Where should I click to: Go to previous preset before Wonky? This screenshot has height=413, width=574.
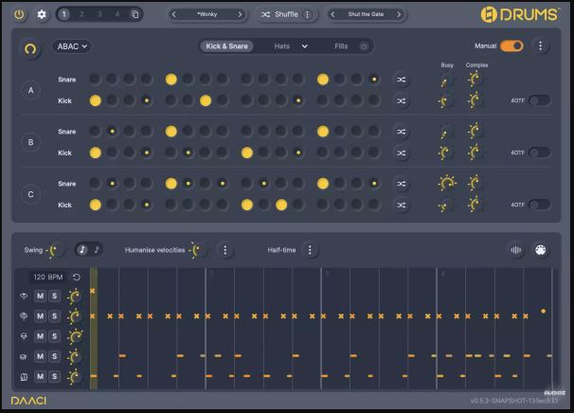pyautogui.click(x=174, y=14)
